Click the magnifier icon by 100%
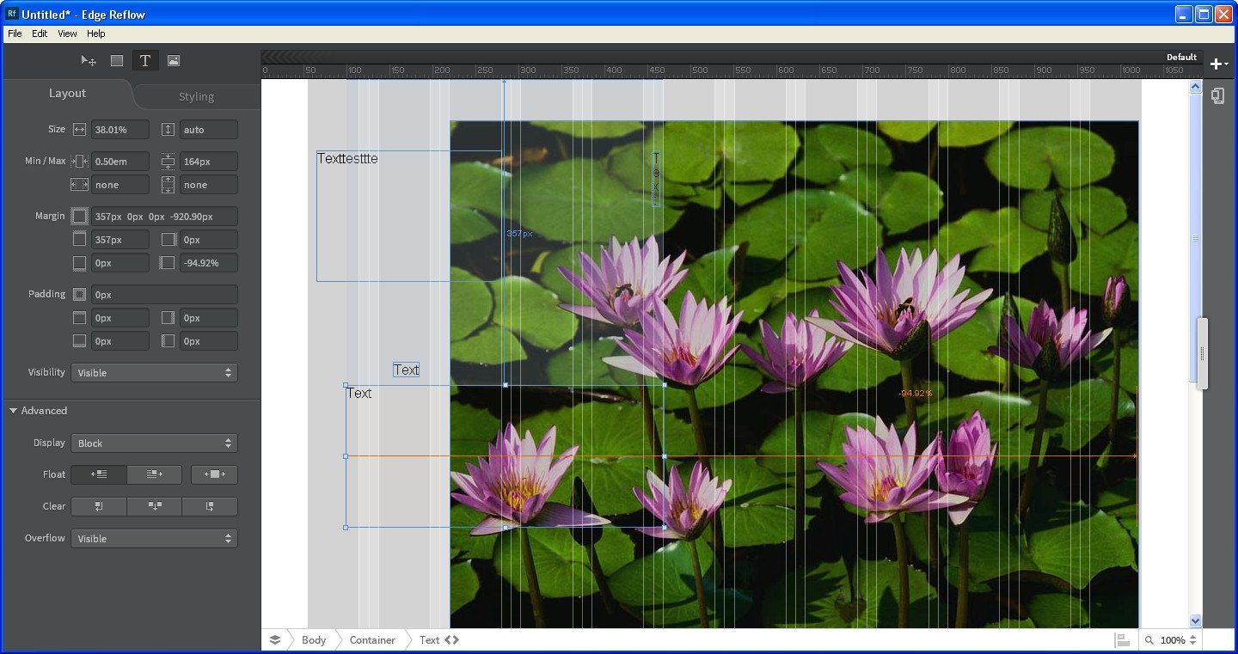The image size is (1238, 654). pyautogui.click(x=1149, y=640)
